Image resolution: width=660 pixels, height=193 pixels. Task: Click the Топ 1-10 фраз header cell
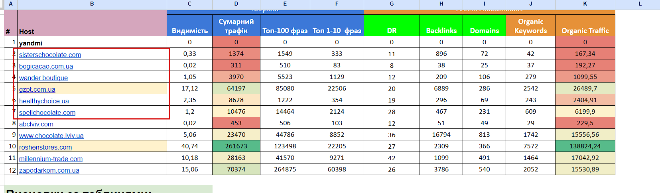(337, 25)
